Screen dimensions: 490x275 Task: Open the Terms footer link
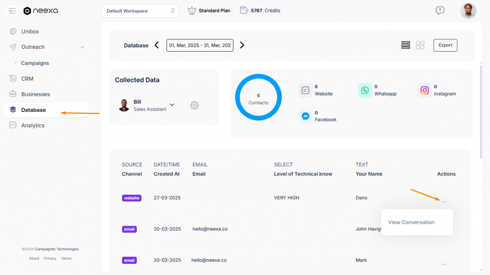[66, 258]
